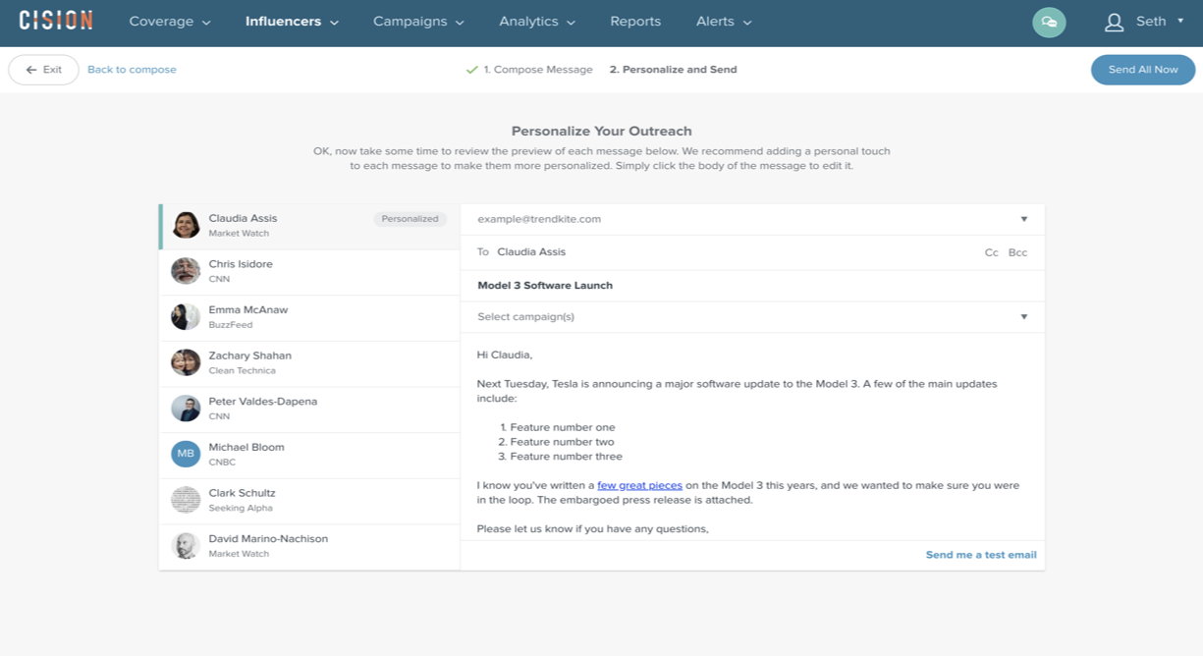The width and height of the screenshot is (1203, 656).
Task: Open the Coverage menu
Action: click(x=170, y=22)
